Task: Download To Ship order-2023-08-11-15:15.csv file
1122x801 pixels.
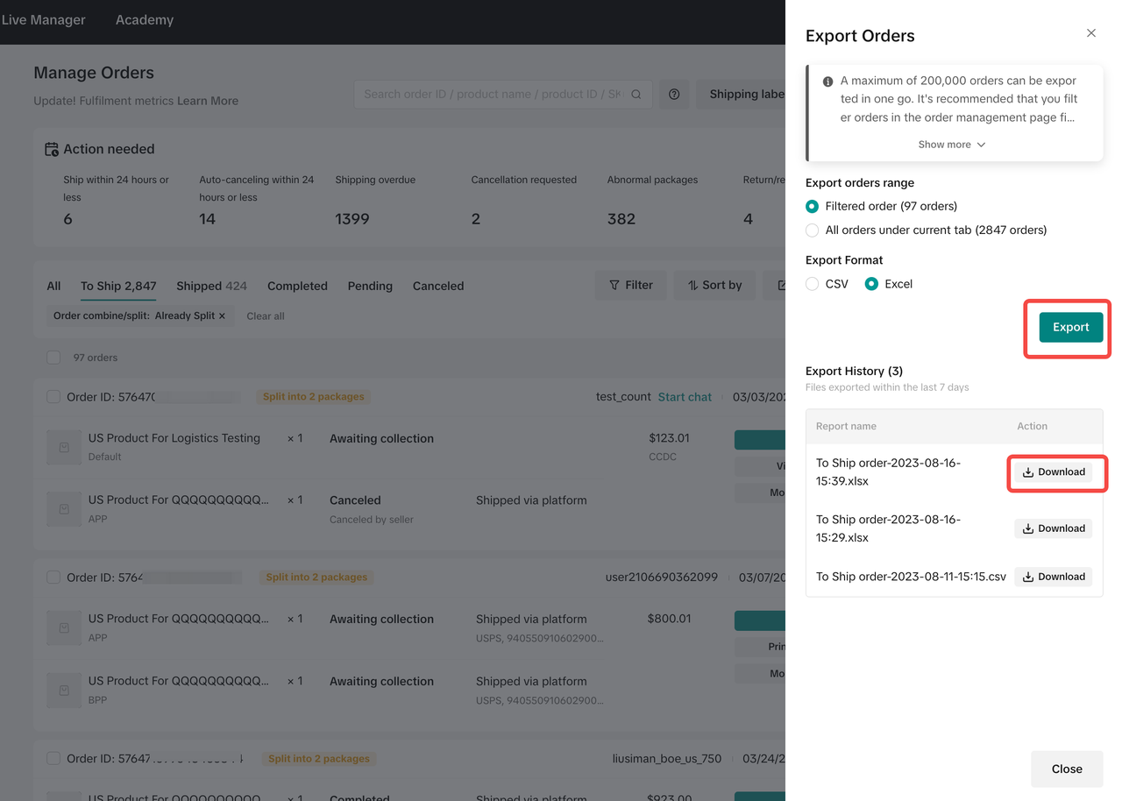Action: [x=1053, y=577]
